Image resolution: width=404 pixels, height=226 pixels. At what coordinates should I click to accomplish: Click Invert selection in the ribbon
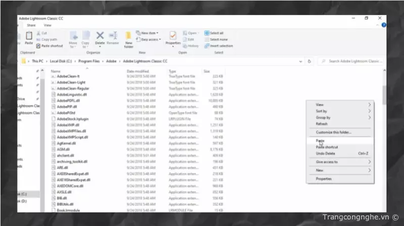pos(221,45)
